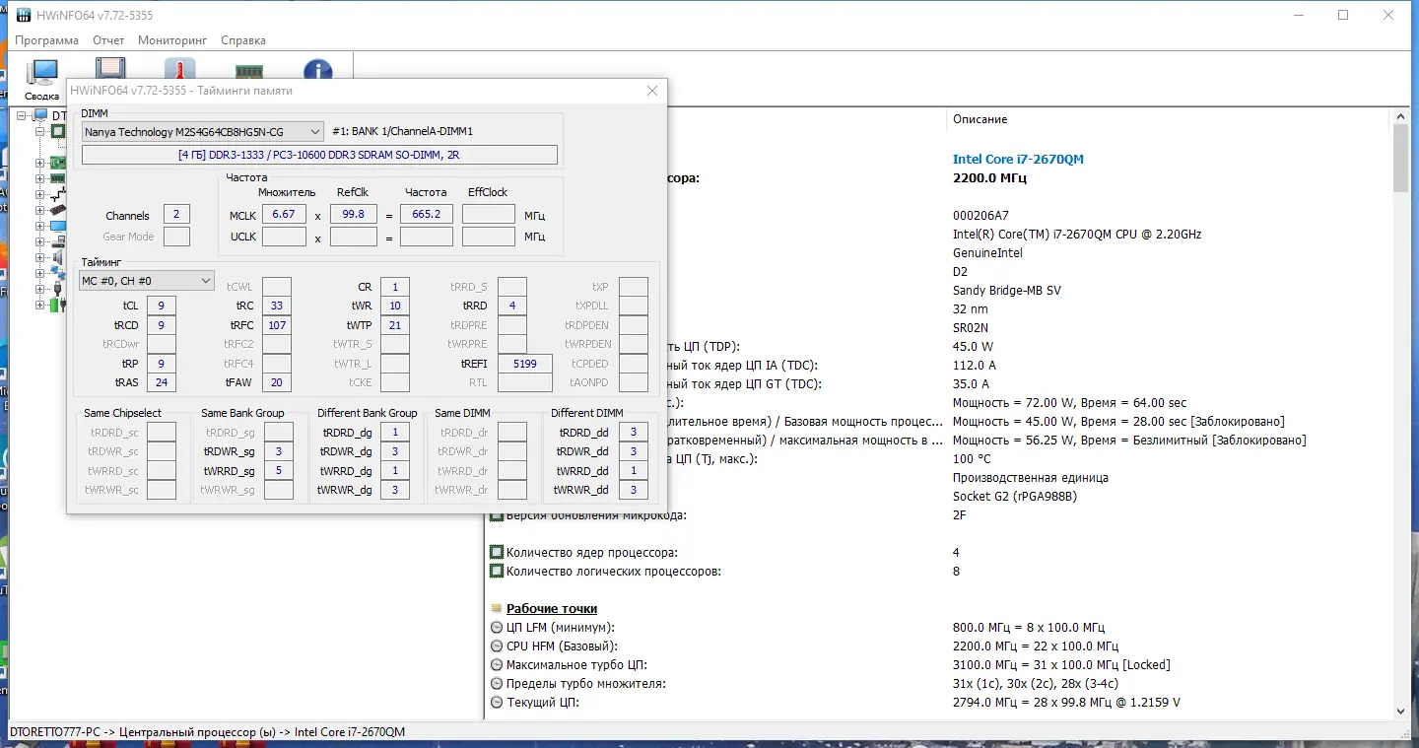Select the CPU chip icon in tree
1419x748 pixels.
(x=58, y=131)
